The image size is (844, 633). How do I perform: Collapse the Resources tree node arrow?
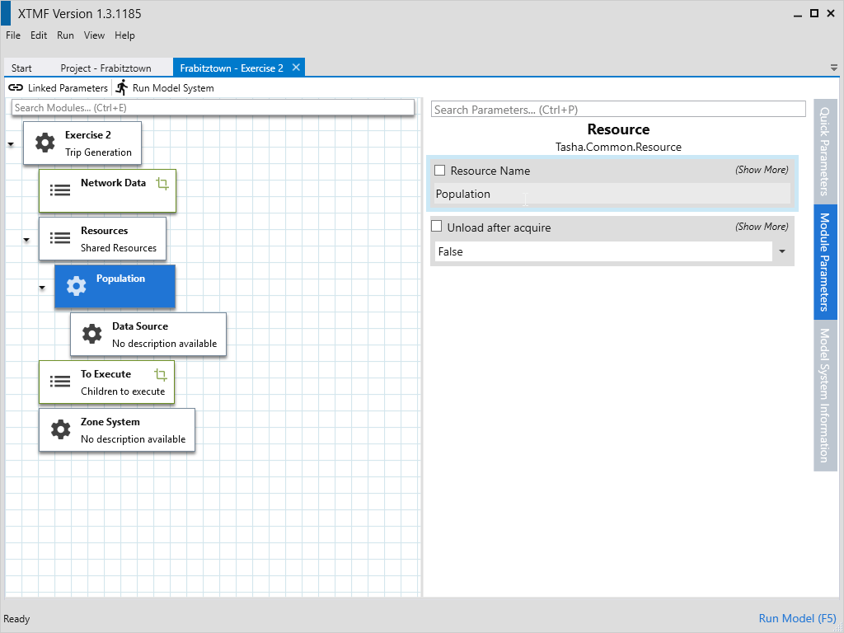click(x=26, y=240)
